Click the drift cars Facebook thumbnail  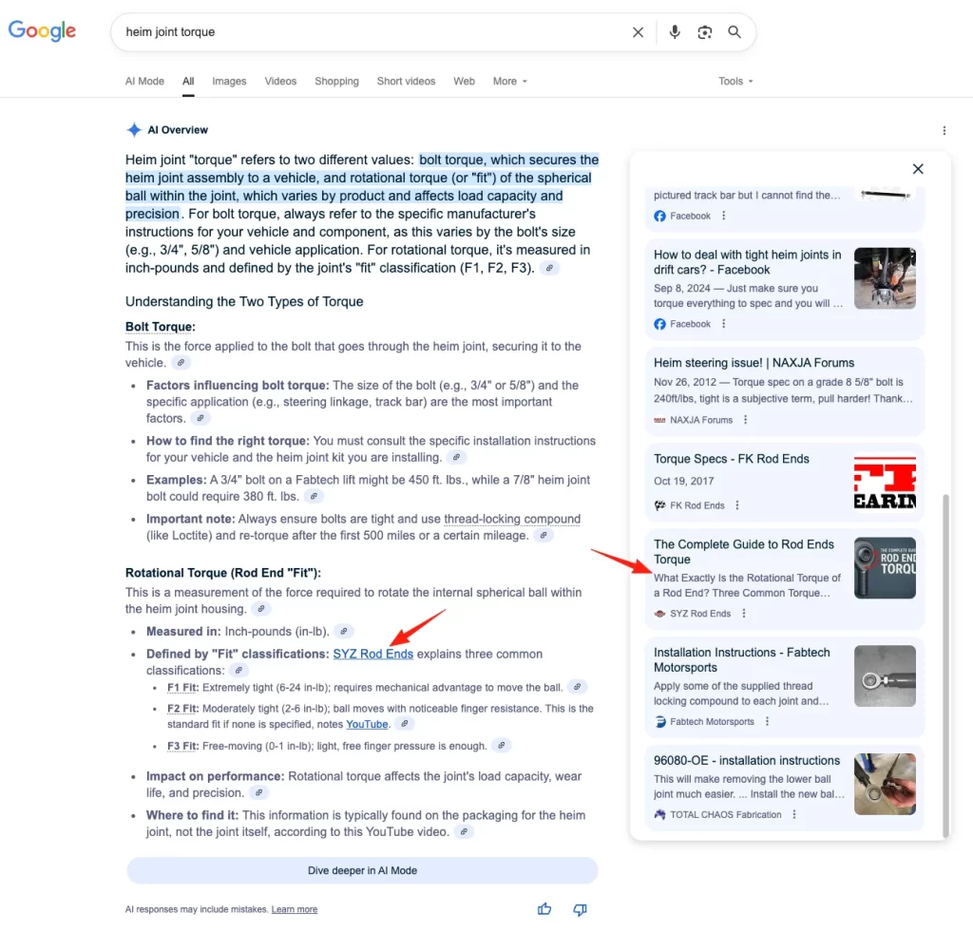click(885, 278)
